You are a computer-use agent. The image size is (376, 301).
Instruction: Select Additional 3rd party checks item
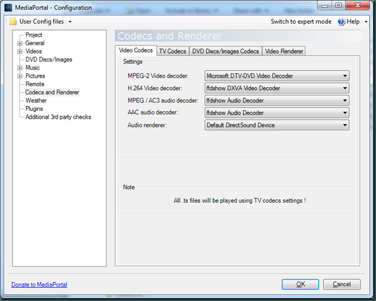(x=59, y=117)
